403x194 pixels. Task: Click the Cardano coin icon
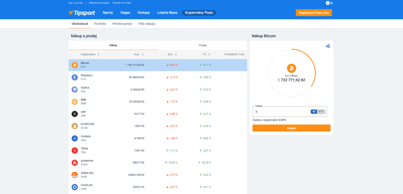(x=75, y=138)
